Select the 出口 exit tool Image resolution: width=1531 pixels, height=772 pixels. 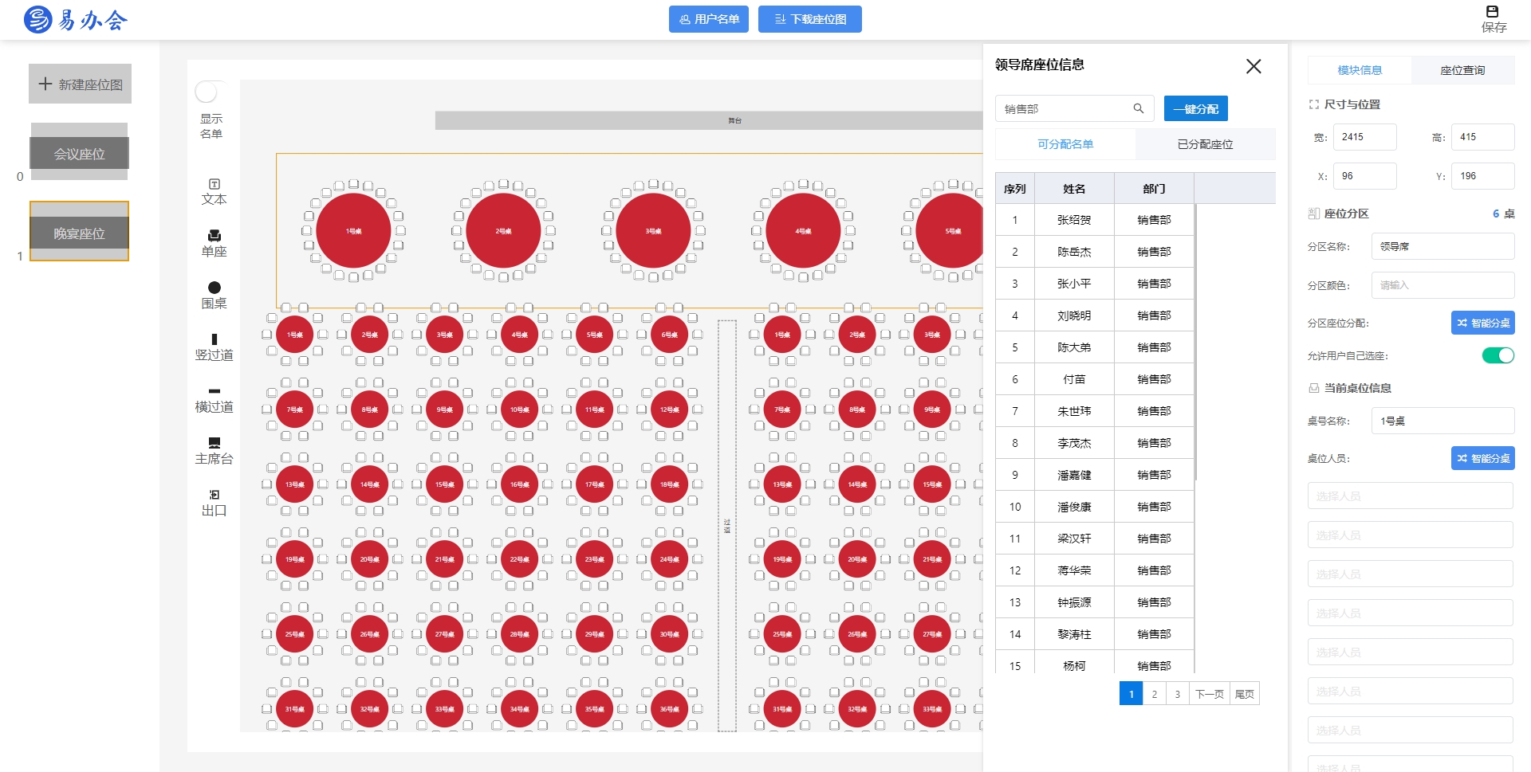214,503
